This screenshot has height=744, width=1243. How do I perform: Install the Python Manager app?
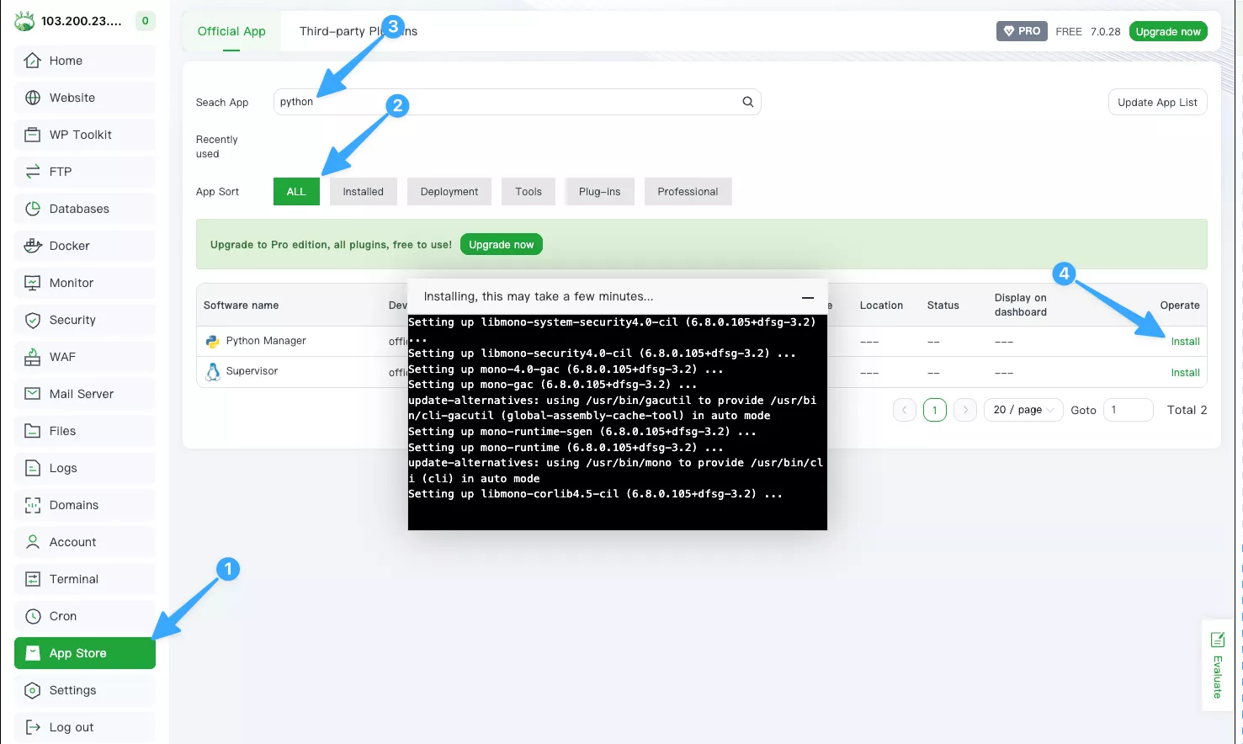1185,341
